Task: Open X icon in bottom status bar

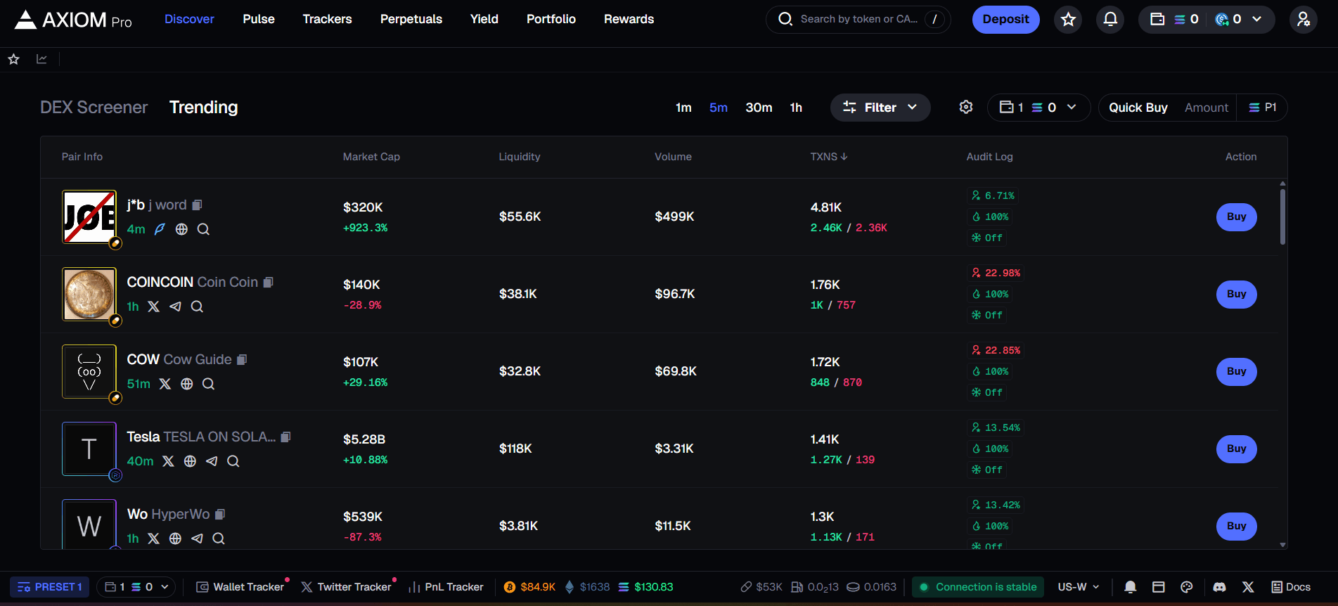Action: (x=1248, y=587)
